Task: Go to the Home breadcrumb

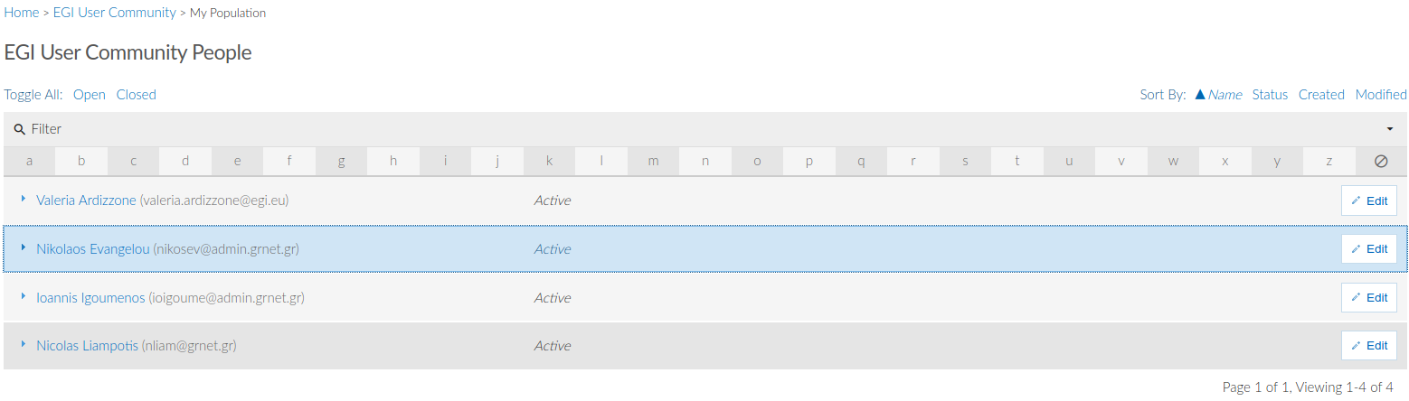Action: pyautogui.click(x=22, y=13)
